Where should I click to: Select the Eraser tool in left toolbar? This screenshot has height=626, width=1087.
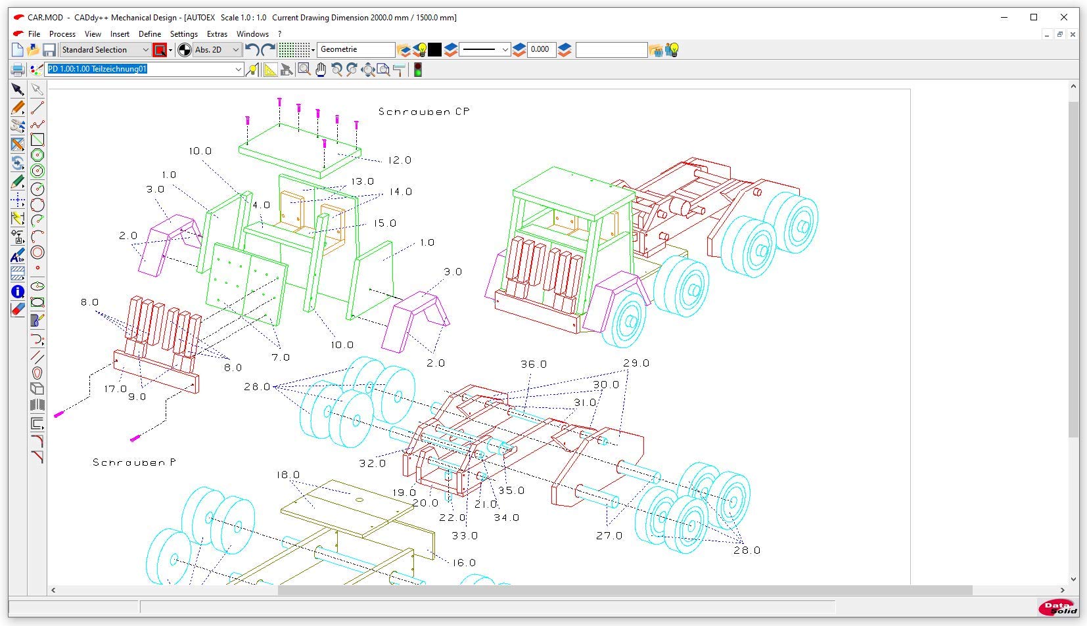pyautogui.click(x=18, y=309)
